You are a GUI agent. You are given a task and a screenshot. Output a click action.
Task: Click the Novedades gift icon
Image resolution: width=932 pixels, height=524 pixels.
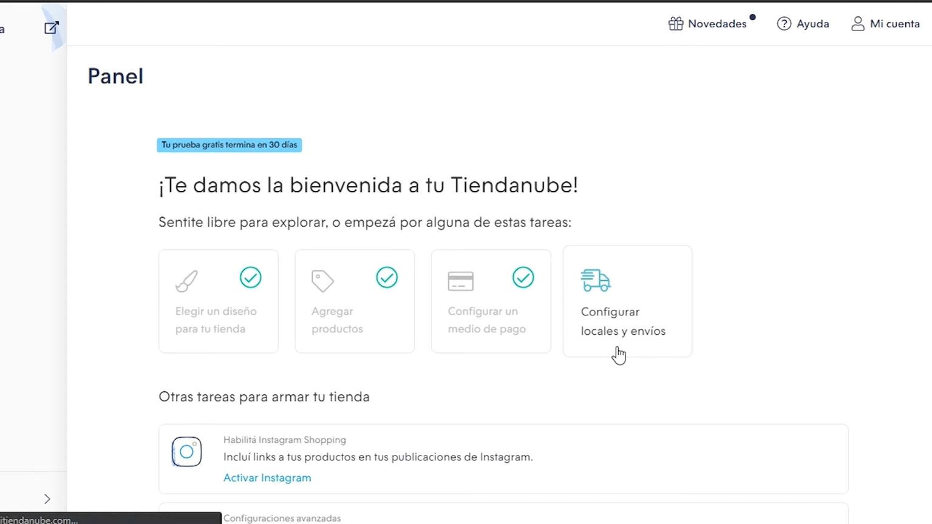(x=676, y=24)
